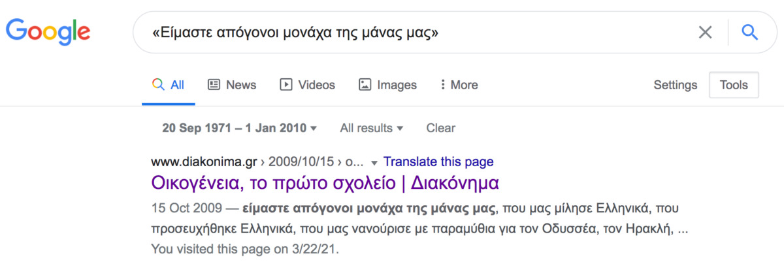Switch to the Videos tab
The image size is (784, 271).
pos(307,85)
